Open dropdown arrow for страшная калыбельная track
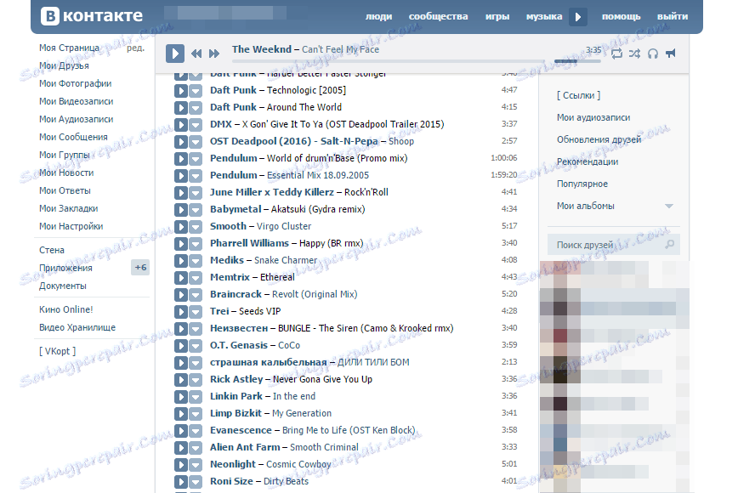 pos(196,362)
